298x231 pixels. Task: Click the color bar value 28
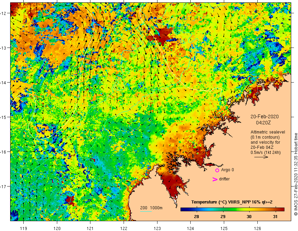pyautogui.click(x=196, y=216)
